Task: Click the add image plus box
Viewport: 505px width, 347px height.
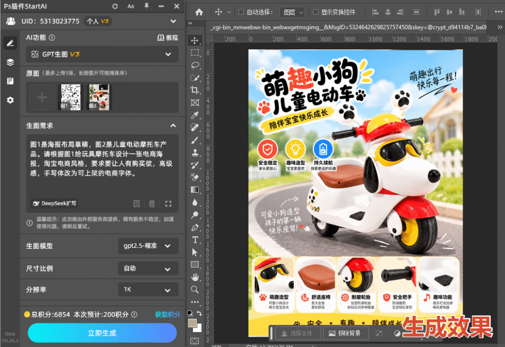Action: click(x=42, y=97)
